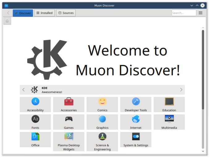Click the Internet label text
This screenshot has height=158, width=210.
click(136, 128)
